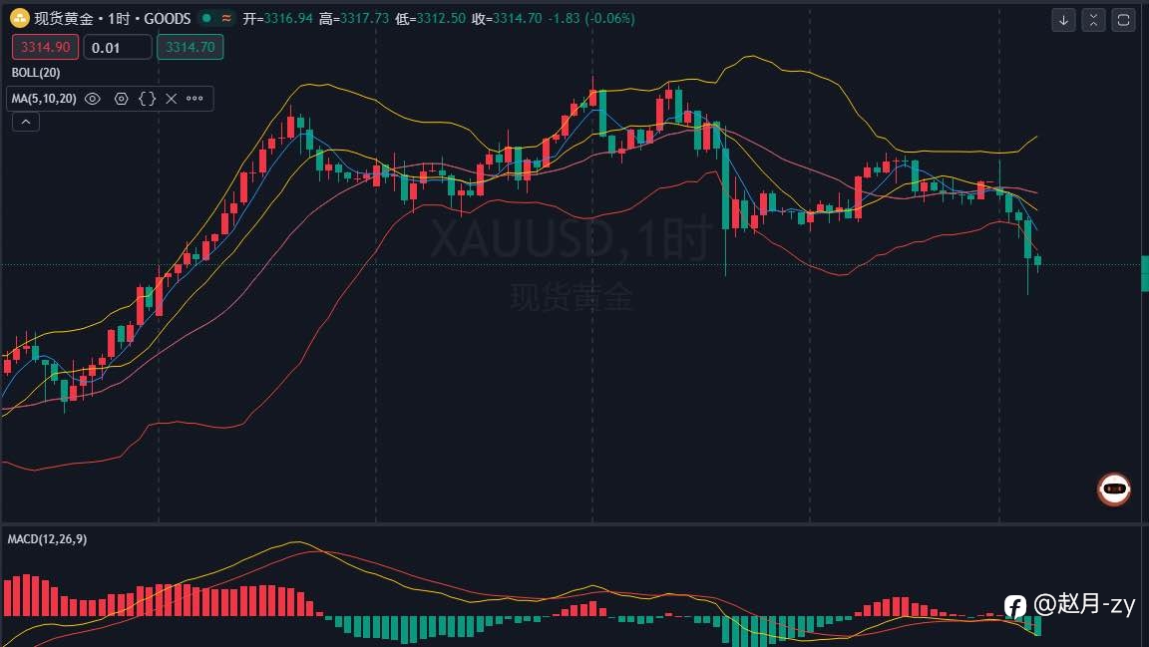Click the 现货黄金 · 1时 · GOODS symbol title
The image size is (1149, 647).
(x=112, y=18)
